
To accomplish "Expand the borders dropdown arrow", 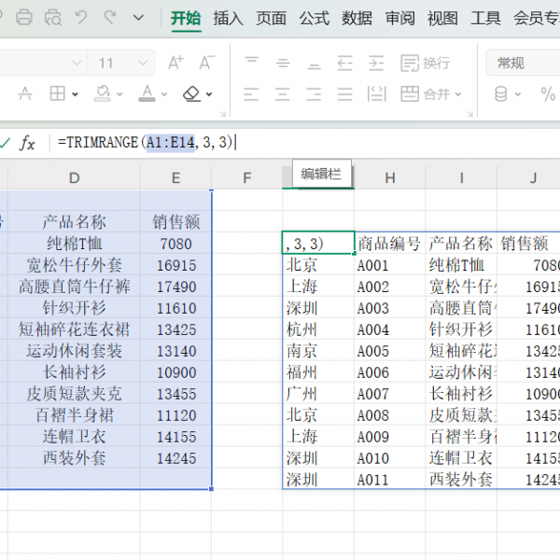I will (77, 94).
